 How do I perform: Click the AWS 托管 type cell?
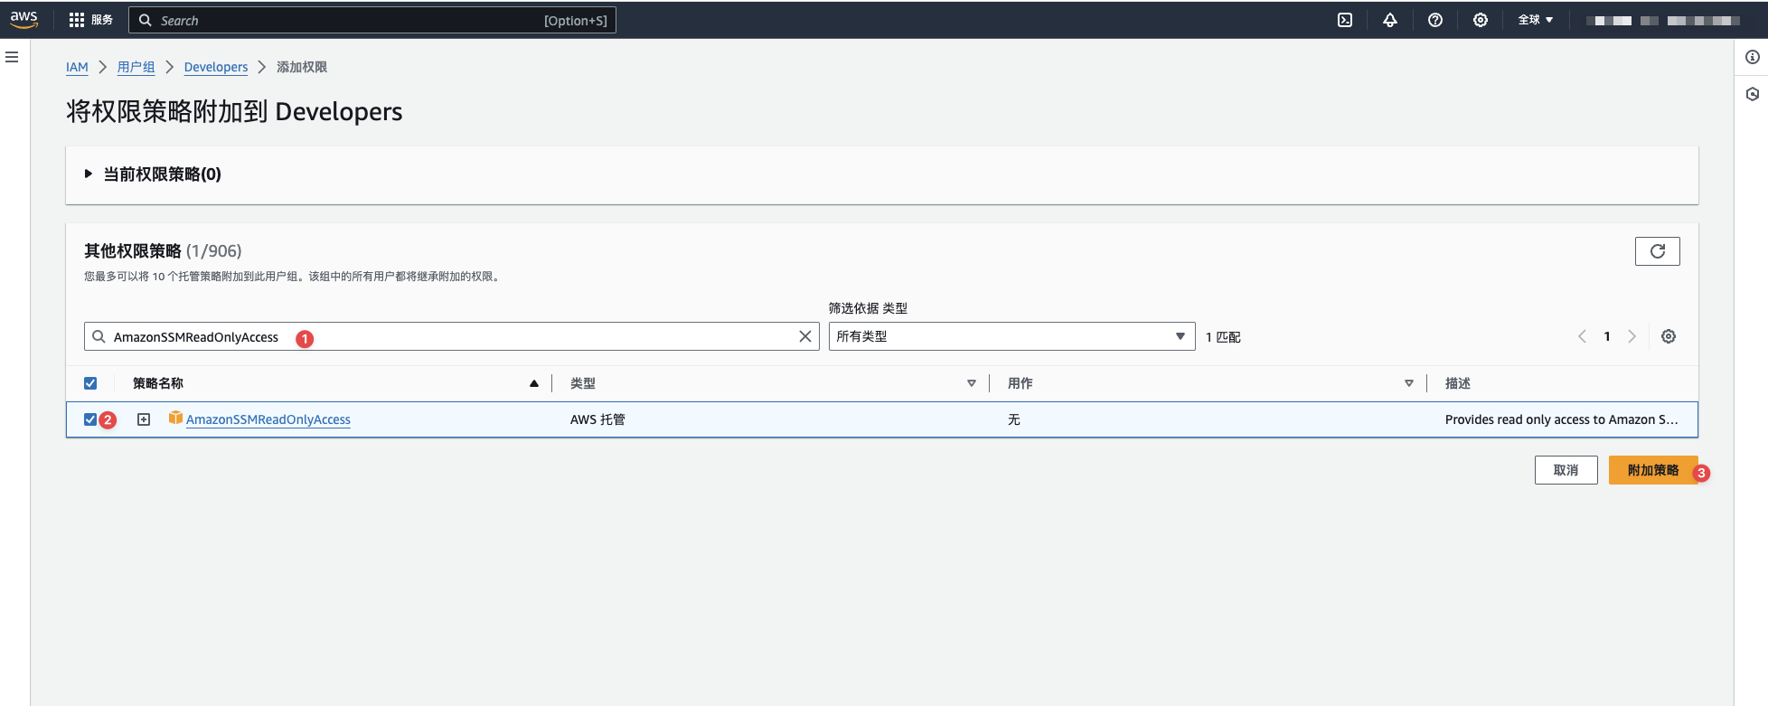click(x=597, y=419)
